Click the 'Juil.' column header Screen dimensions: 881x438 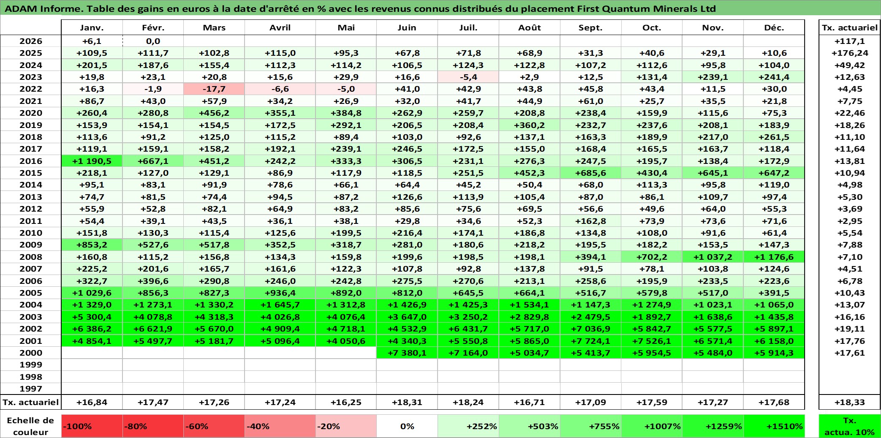pos(468,27)
